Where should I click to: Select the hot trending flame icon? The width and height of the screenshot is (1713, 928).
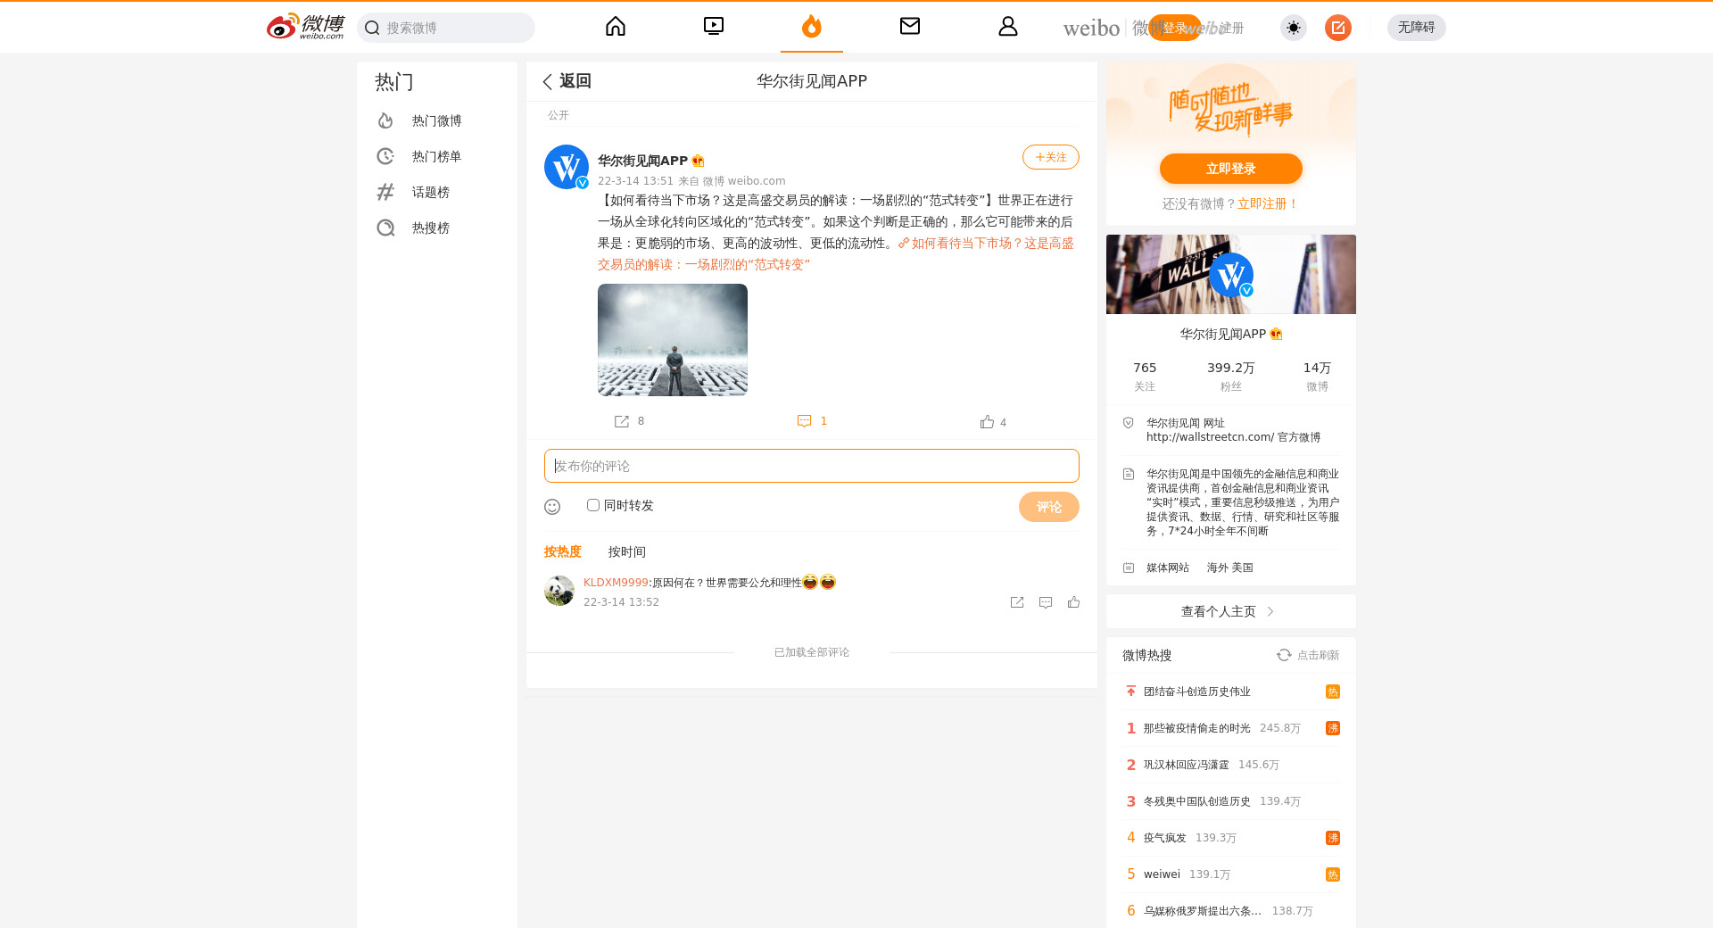point(811,27)
